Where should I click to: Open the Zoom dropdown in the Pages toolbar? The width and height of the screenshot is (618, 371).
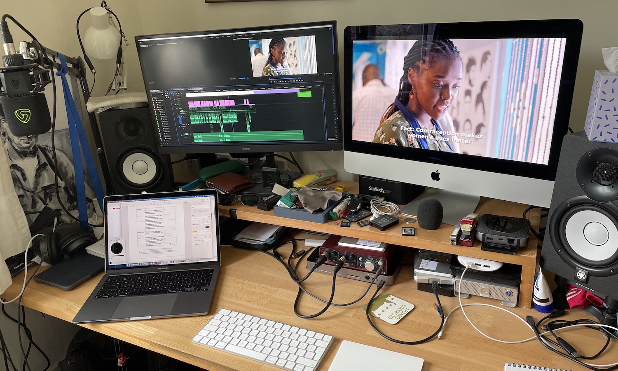(x=127, y=205)
